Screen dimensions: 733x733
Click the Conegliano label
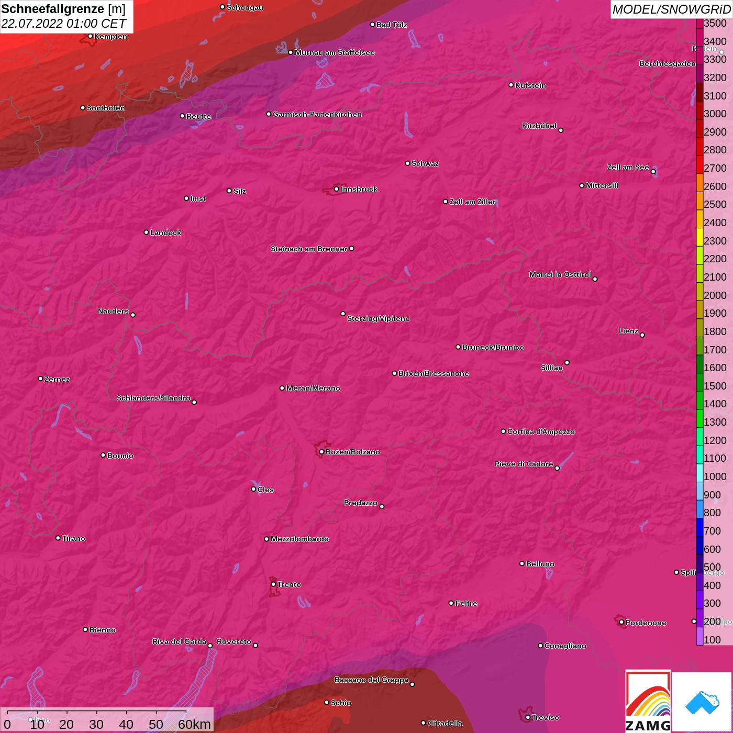[x=565, y=646]
